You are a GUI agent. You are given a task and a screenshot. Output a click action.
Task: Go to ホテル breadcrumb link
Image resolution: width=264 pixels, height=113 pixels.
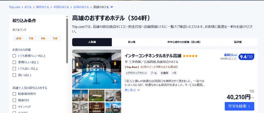point(28,7)
